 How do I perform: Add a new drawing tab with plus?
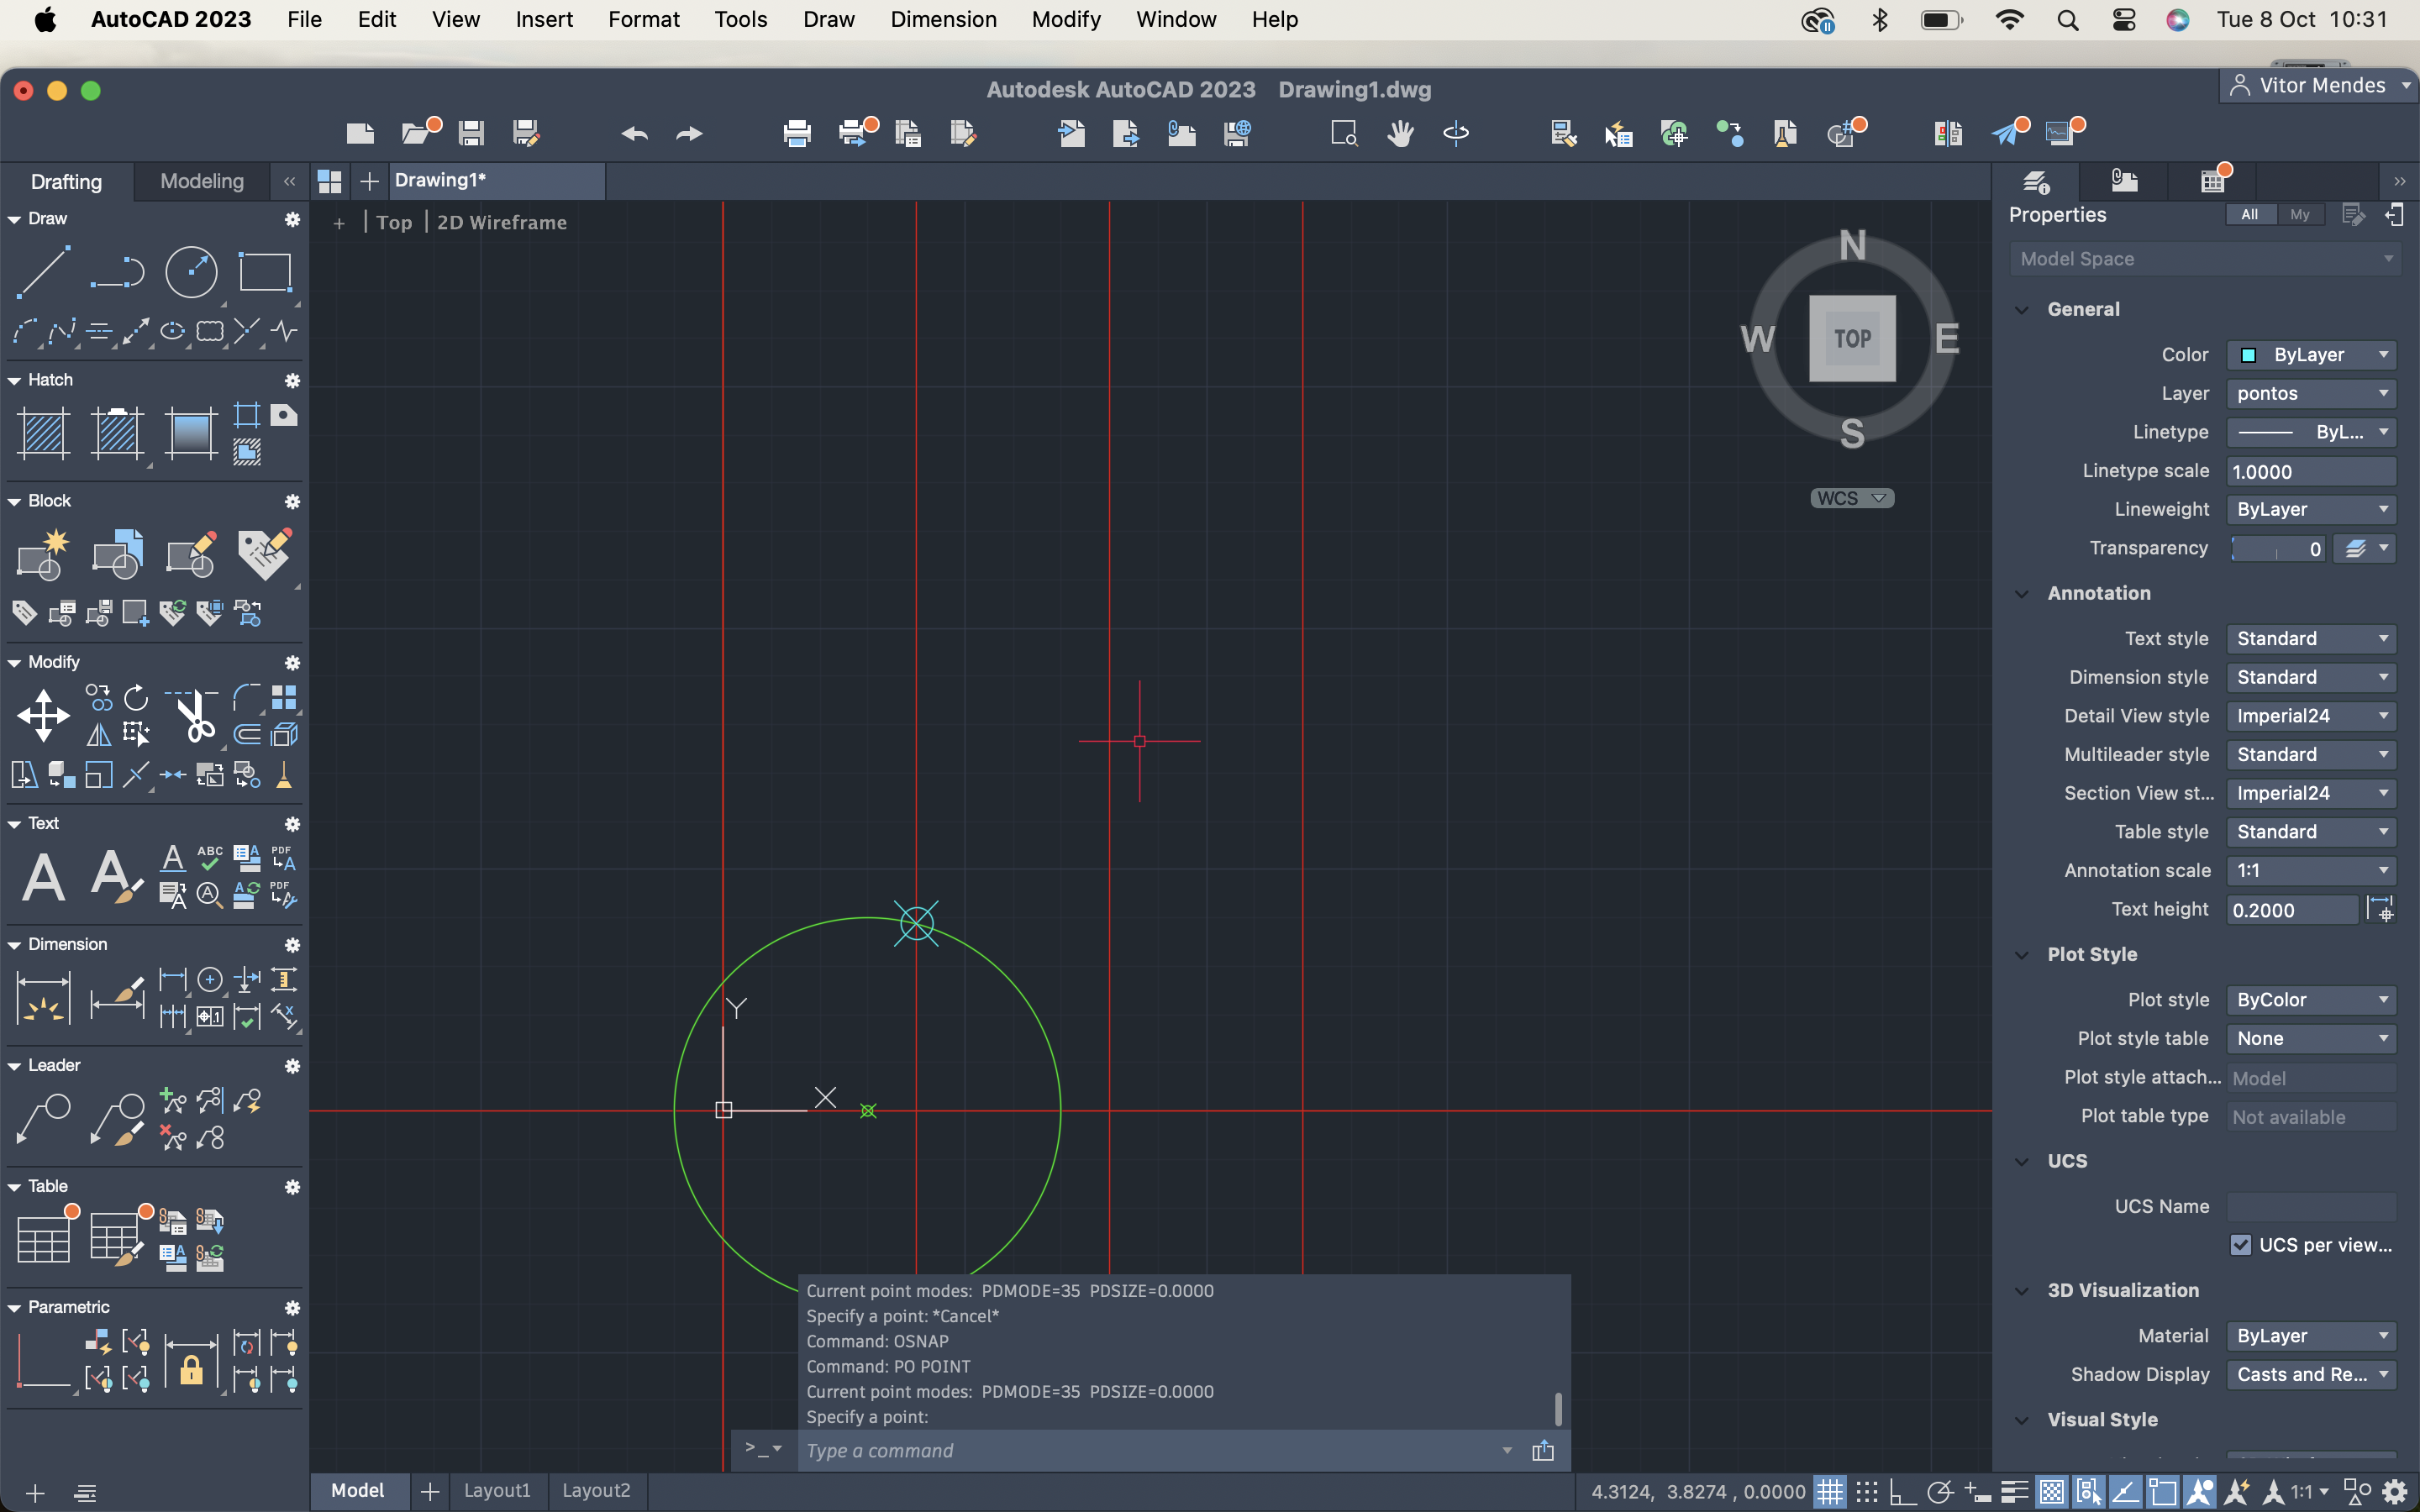click(x=369, y=181)
